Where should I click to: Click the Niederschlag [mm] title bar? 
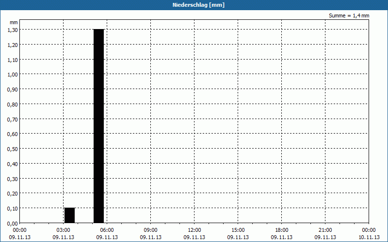[194, 5]
